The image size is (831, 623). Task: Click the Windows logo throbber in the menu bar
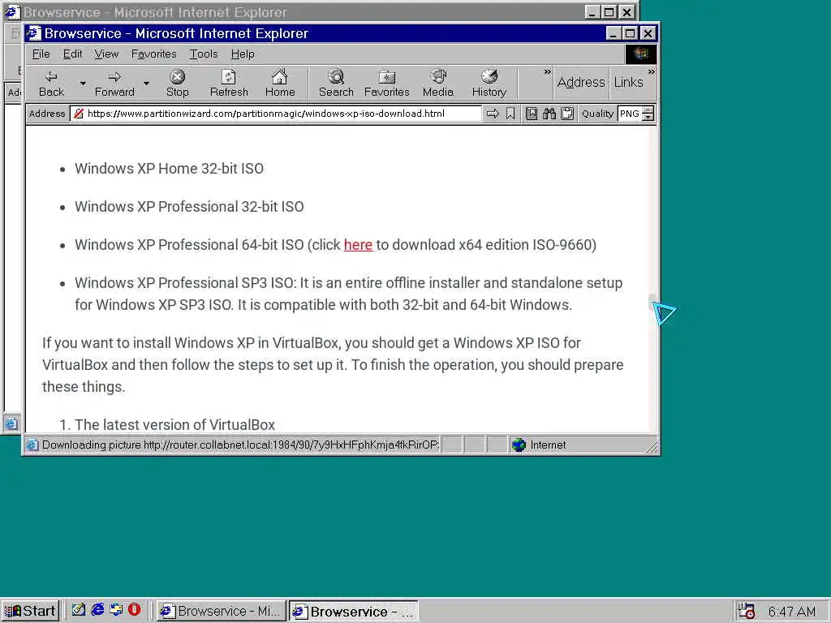click(641, 54)
